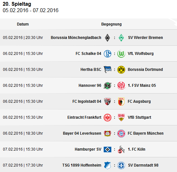Click the Bayer 04 Leverkusen crest

coord(107,133)
